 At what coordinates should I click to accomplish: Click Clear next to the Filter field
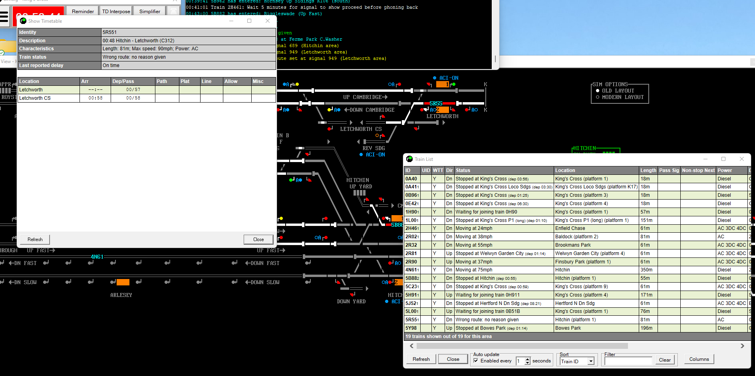665,360
